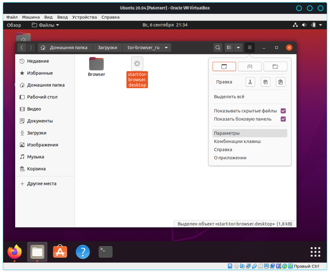The height and width of the screenshot is (273, 330).
Task: Open a new window via popup icon
Action: (x=224, y=66)
